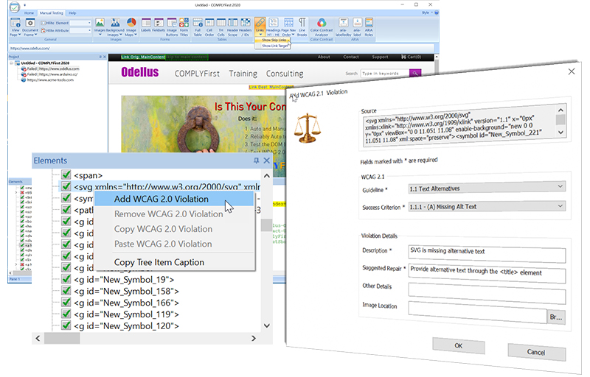
Task: Open the Document Frame tool
Action: (x=30, y=27)
